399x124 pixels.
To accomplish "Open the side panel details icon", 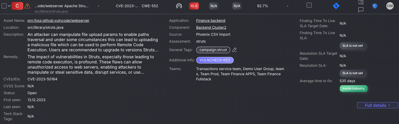I will click(361, 3).
